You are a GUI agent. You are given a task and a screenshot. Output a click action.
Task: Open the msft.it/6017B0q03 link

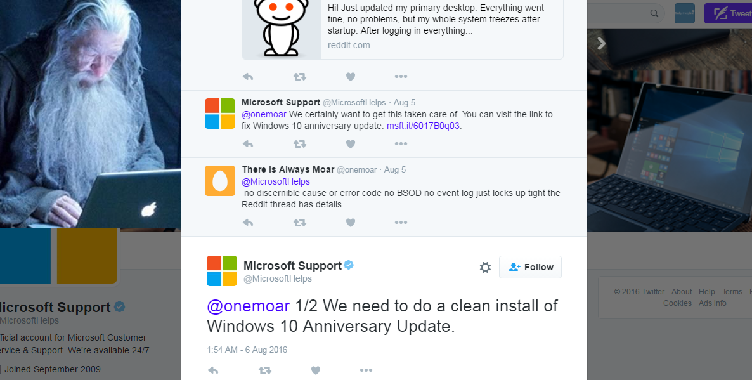tap(423, 126)
